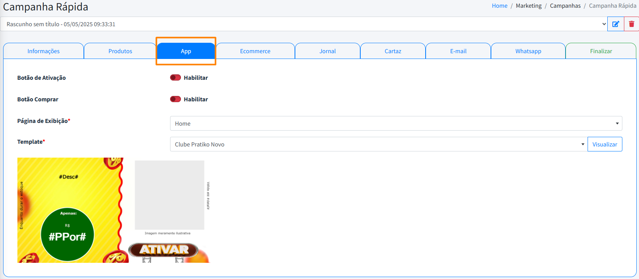
Task: Click the Visualizar button
Action: pyautogui.click(x=605, y=144)
